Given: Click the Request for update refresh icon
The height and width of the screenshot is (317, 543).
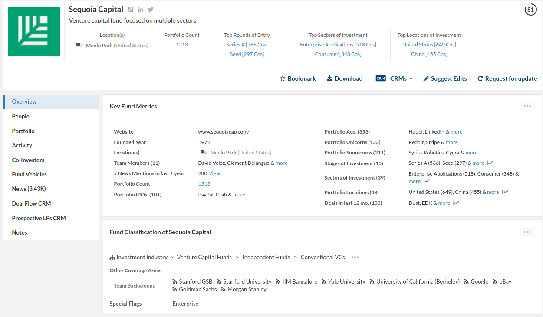Looking at the screenshot, I should click(480, 78).
